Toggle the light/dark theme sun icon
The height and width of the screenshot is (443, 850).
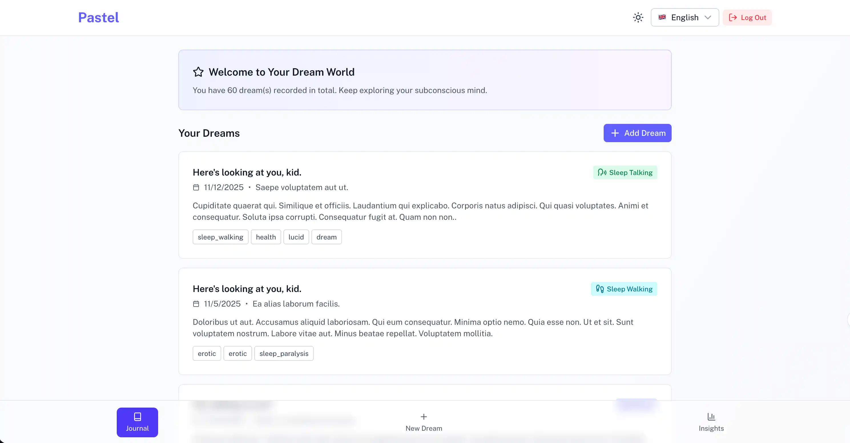(x=638, y=17)
